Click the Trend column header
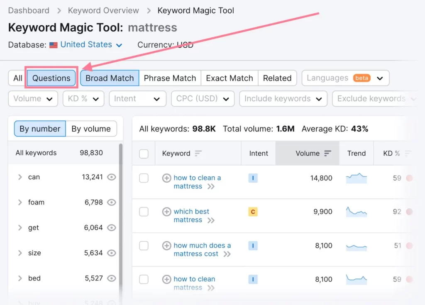 tap(357, 154)
